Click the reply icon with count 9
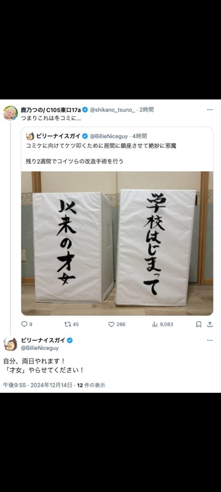This screenshot has width=221, height=492. [x=24, y=324]
